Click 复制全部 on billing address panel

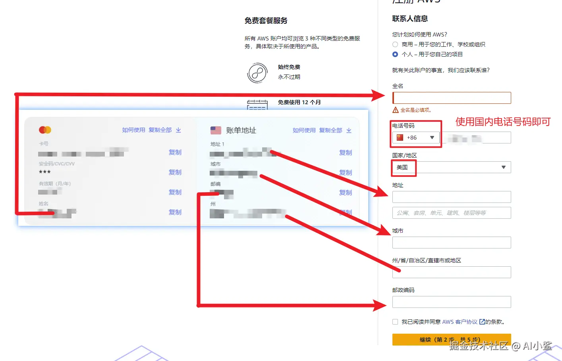[x=330, y=130]
